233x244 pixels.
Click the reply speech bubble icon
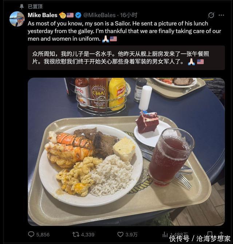click(31, 234)
